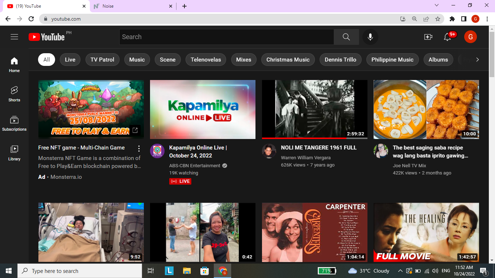Select the Telenovelas filter chip
This screenshot has width=495, height=278.
(x=206, y=60)
